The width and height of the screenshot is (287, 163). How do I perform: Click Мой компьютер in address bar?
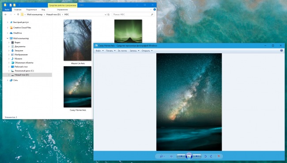[34, 15]
